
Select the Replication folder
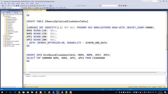click(9, 38)
